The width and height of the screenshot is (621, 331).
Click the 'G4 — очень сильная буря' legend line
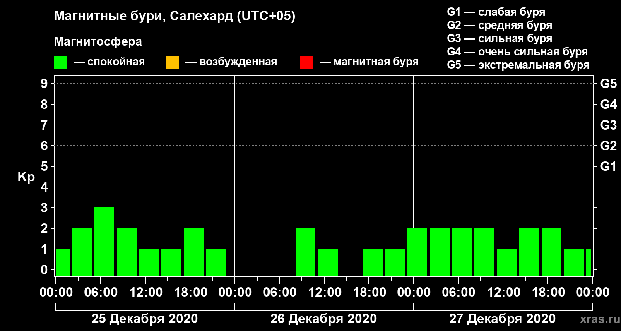[x=517, y=52]
